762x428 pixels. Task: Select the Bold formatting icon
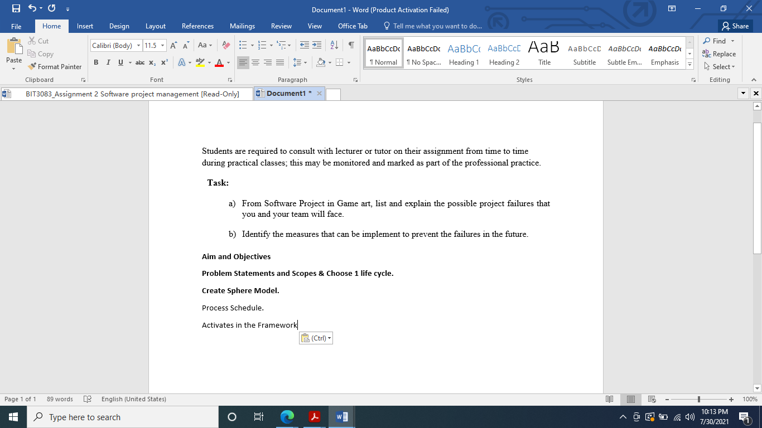point(96,62)
